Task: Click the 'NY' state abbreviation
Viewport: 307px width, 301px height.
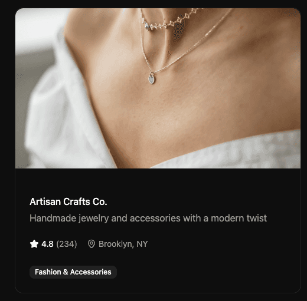Action: tap(142, 244)
